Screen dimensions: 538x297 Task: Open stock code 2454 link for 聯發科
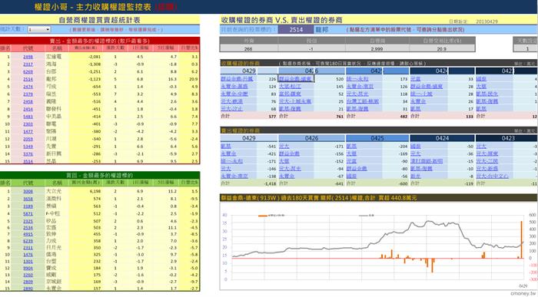coord(28,109)
